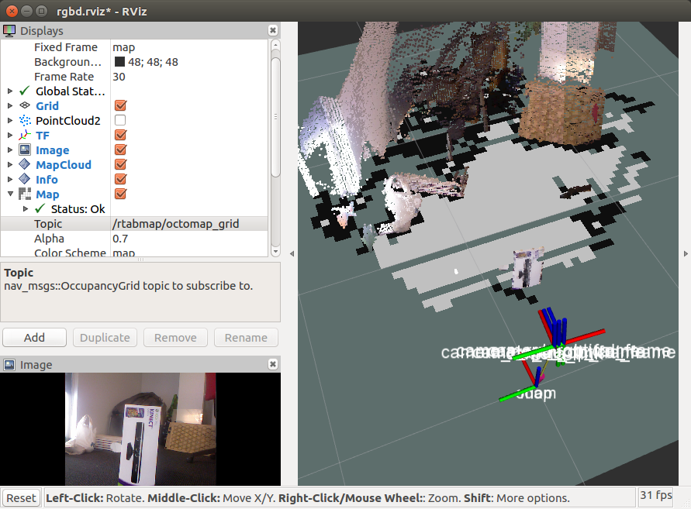Disable the MapCloud display checkbox
The width and height of the screenshot is (691, 509).
120,165
